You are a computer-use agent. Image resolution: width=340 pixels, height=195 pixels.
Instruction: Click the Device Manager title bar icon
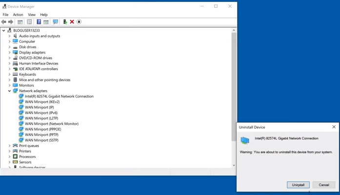(4, 6)
